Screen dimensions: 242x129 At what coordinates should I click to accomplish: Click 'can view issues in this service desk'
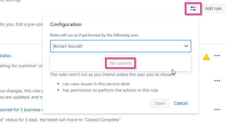point(96,84)
